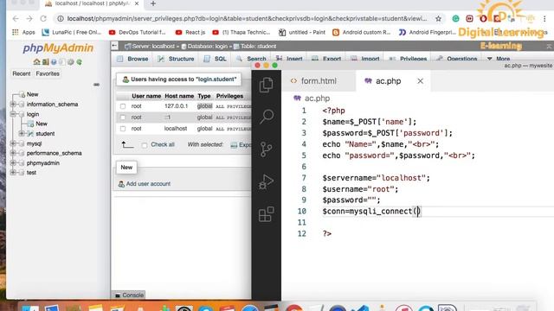The width and height of the screenshot is (554, 311).
Task: Check the root 127.0.0.1 row checkbox
Action: (x=123, y=106)
